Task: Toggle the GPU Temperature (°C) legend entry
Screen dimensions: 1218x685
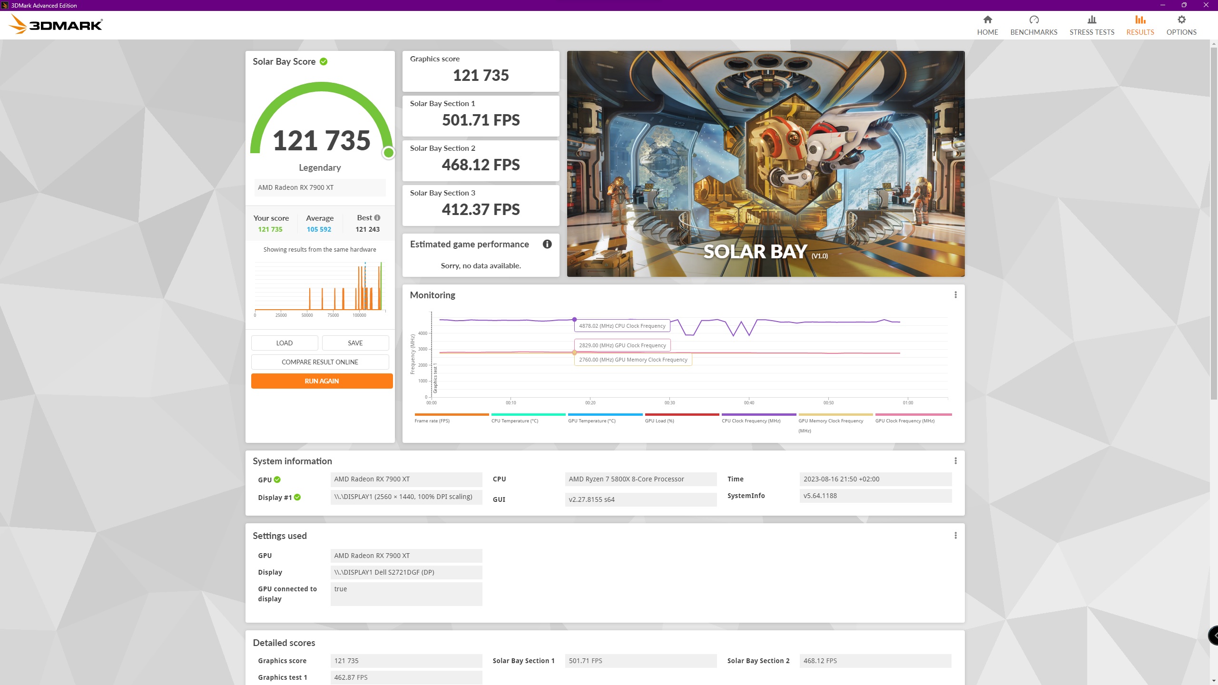Action: tap(591, 421)
